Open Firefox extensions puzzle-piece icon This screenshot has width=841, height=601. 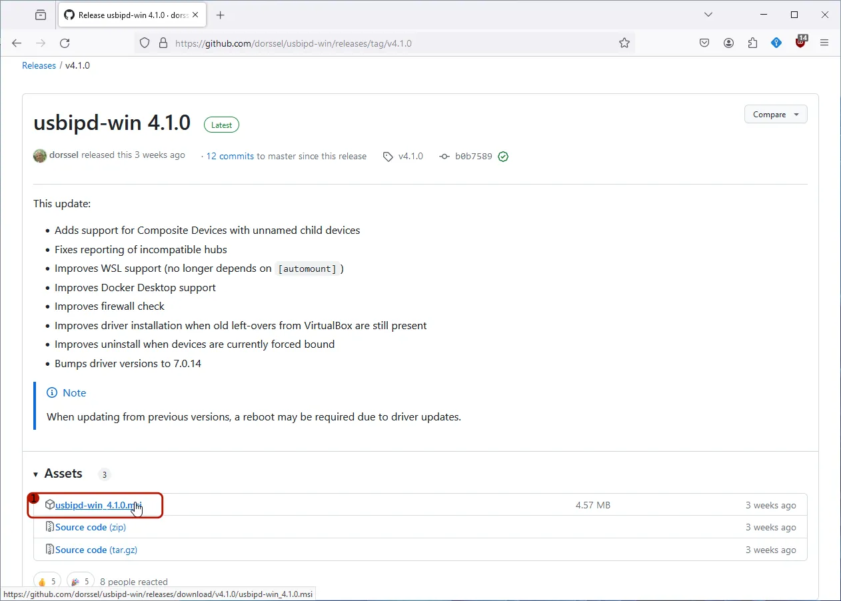[x=752, y=43]
